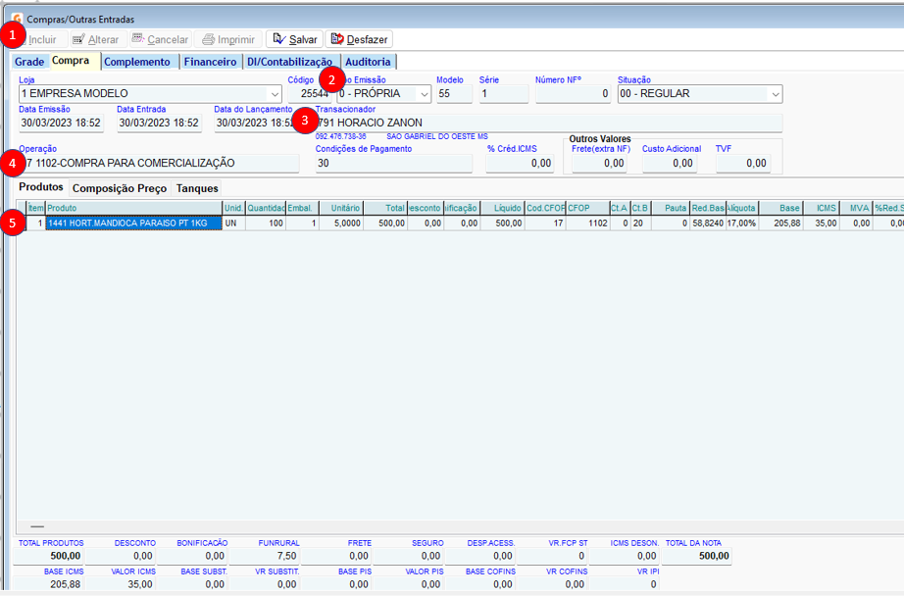Click the Incluir button
This screenshot has width=904, height=596.
tap(40, 39)
